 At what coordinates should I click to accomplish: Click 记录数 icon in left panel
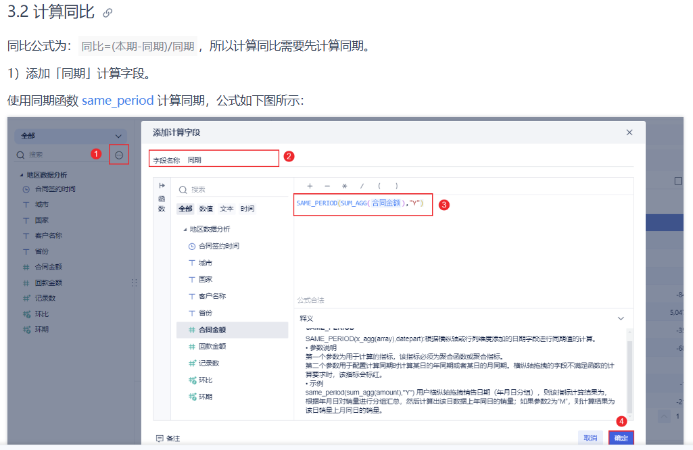coord(26,299)
